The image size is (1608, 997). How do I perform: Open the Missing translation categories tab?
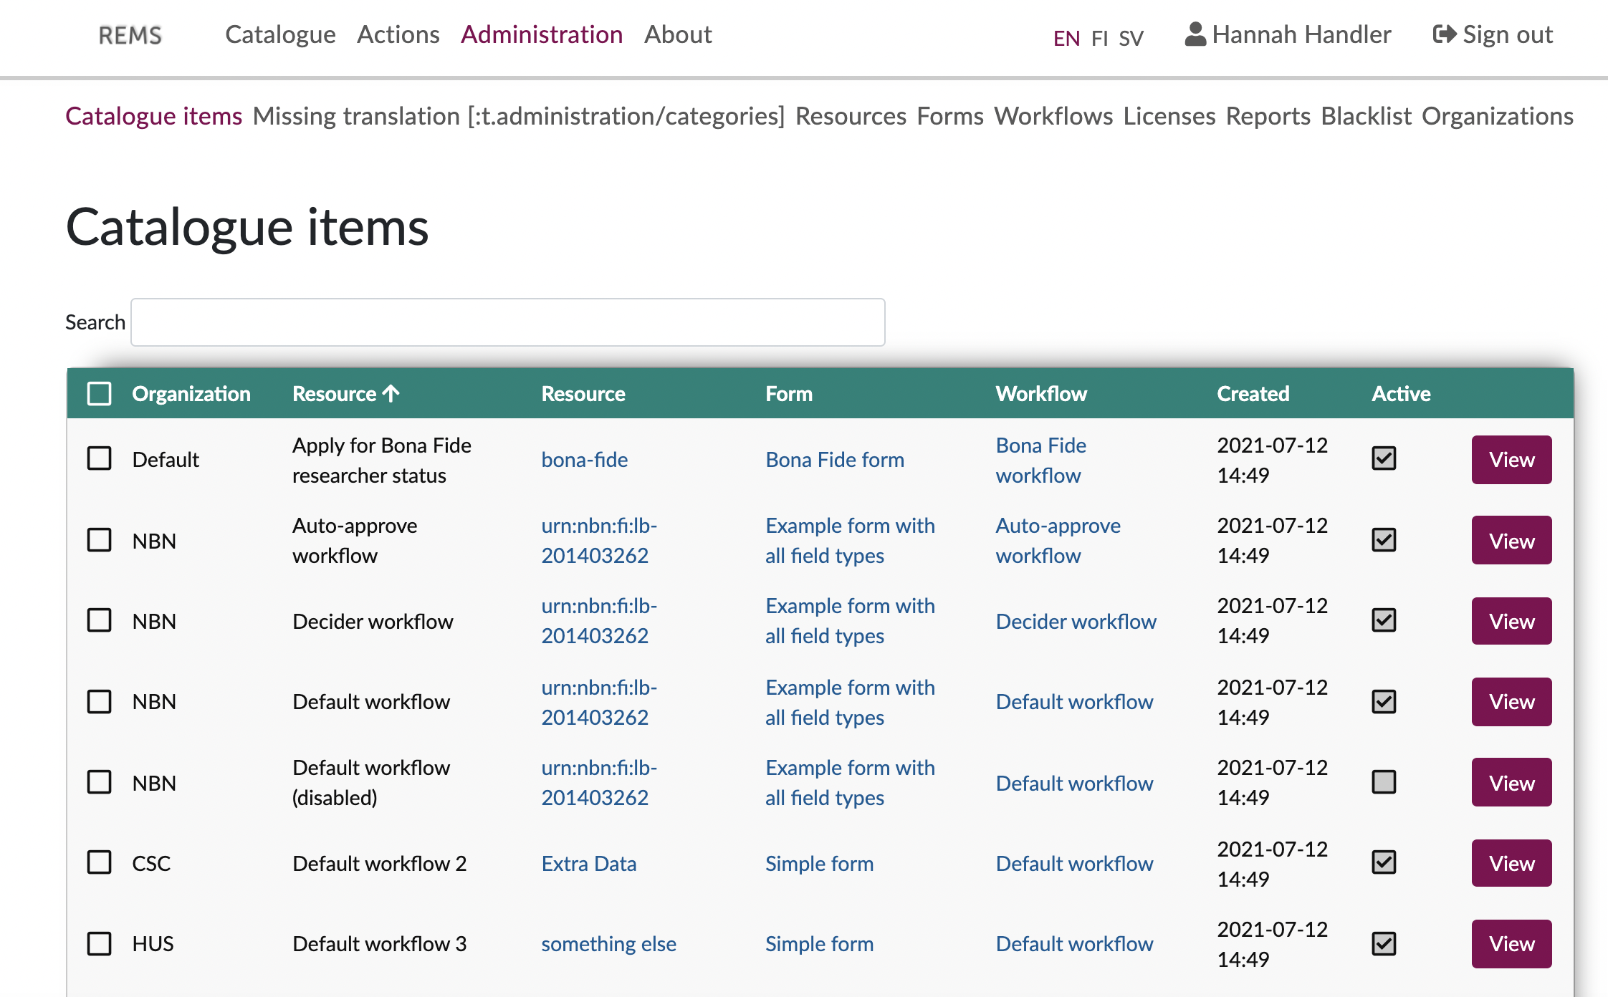coord(519,116)
